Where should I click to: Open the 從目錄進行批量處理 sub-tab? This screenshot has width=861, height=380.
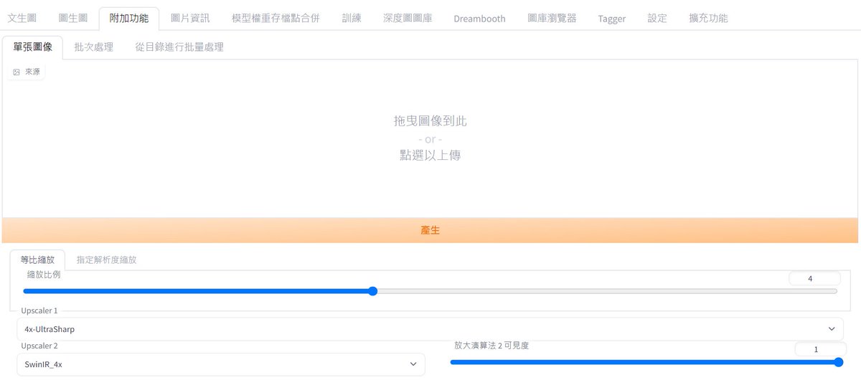179,47
